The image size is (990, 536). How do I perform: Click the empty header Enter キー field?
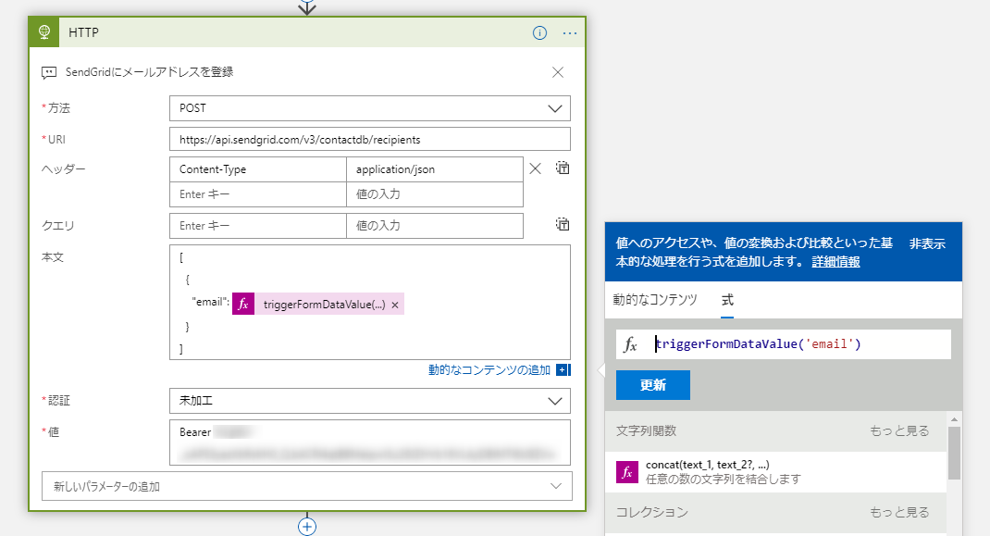[x=257, y=194]
